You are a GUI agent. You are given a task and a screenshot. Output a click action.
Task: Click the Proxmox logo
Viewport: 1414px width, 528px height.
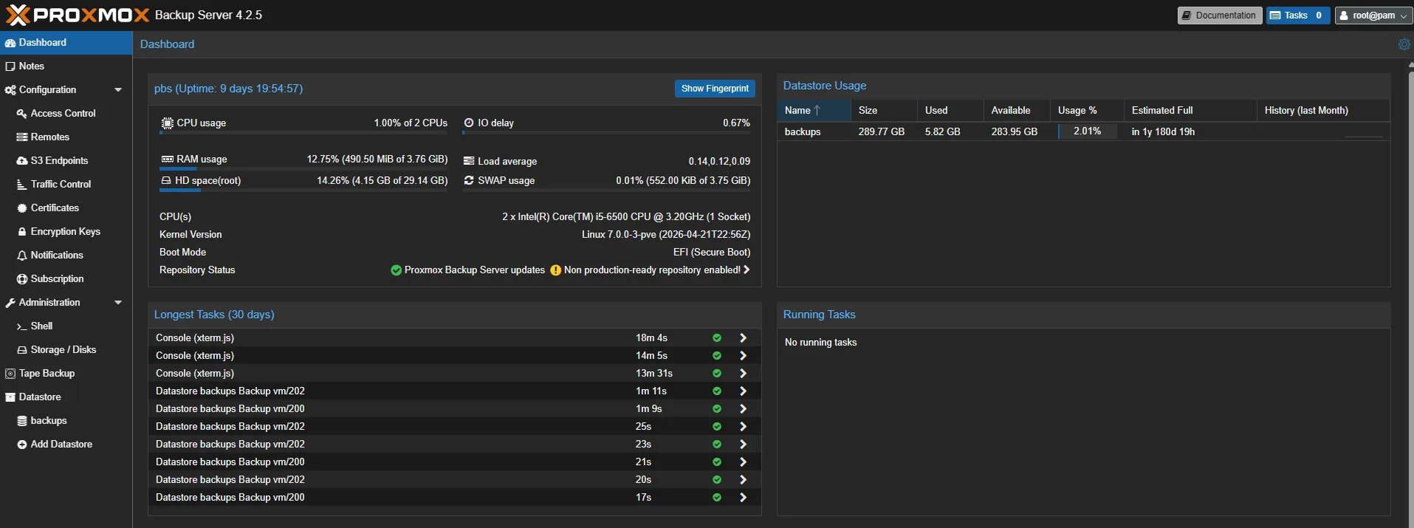coord(77,15)
